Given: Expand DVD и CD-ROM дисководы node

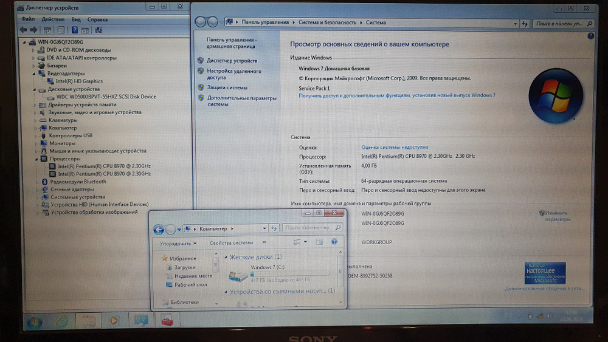Looking at the screenshot, I should (33, 50).
